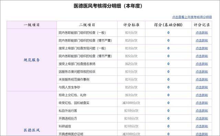Open 点击跳转 for 因服务态度问题导致的投诉
Screen dimensions: 220x136
tap(202, 72)
